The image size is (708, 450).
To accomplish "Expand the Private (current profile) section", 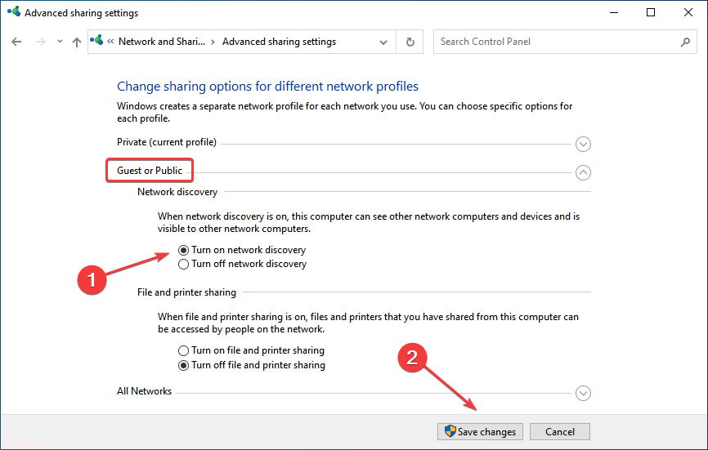I will (x=583, y=144).
